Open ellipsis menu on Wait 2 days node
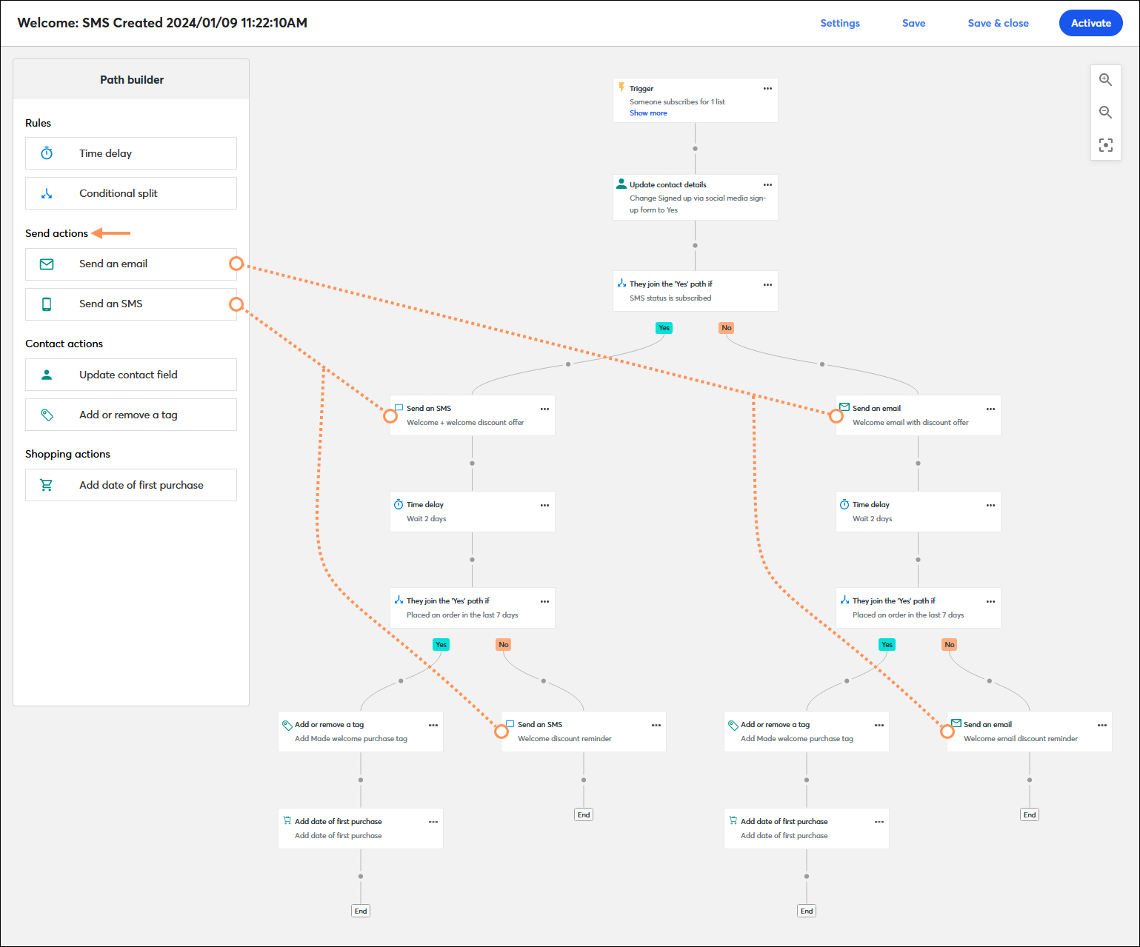This screenshot has width=1140, height=947. [544, 505]
